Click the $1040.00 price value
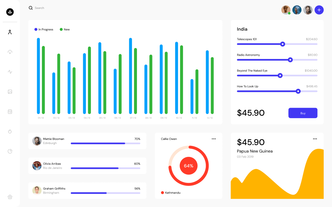Viewport: 332px width, 207px height. pos(311,71)
